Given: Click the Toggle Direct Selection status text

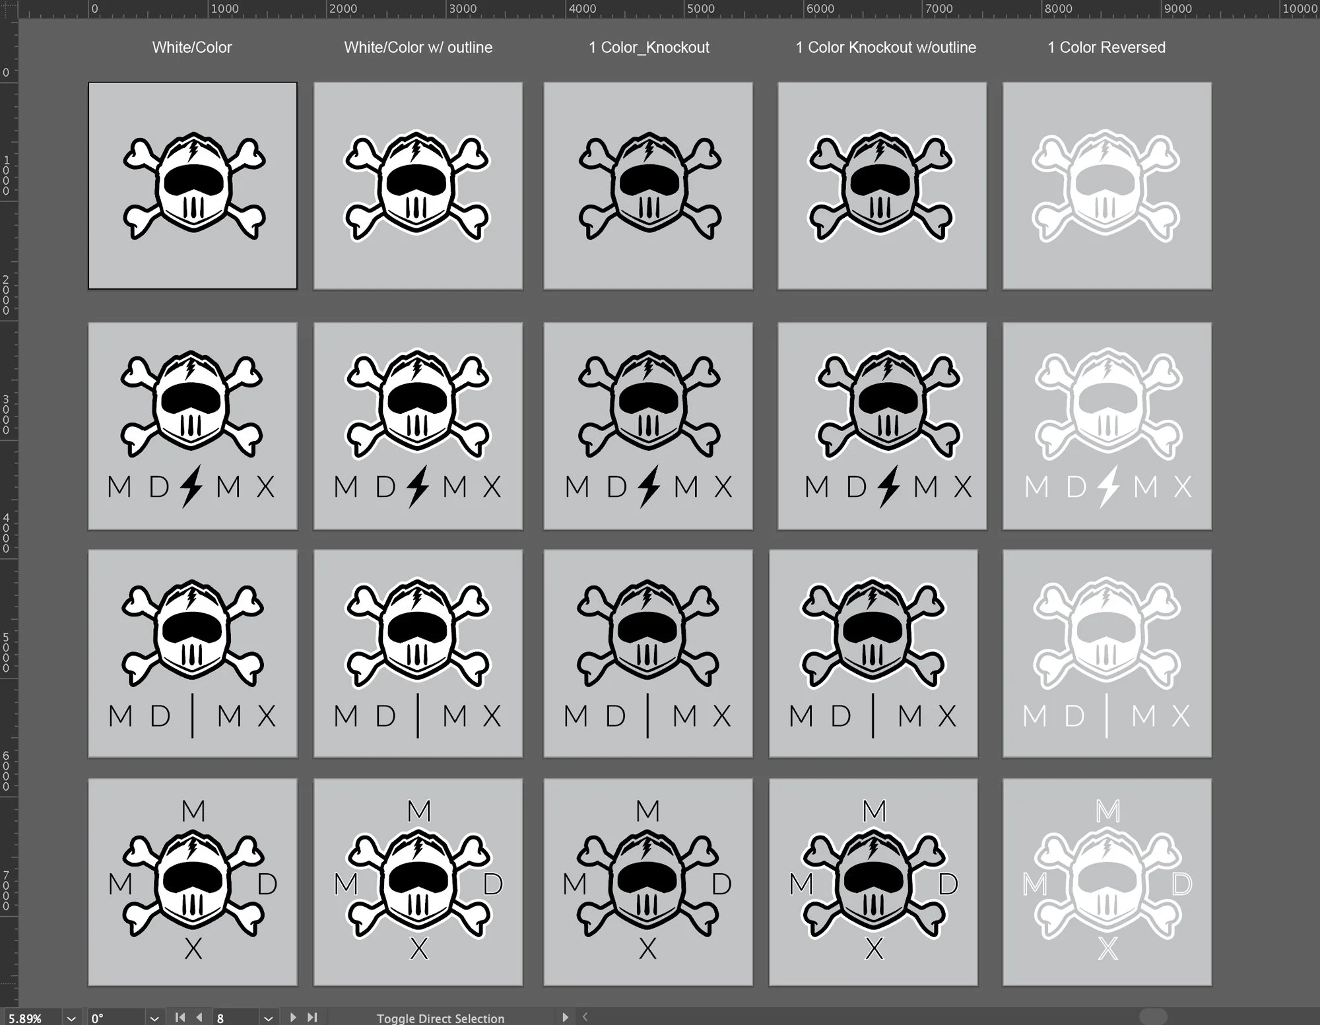Looking at the screenshot, I should pyautogui.click(x=440, y=1018).
